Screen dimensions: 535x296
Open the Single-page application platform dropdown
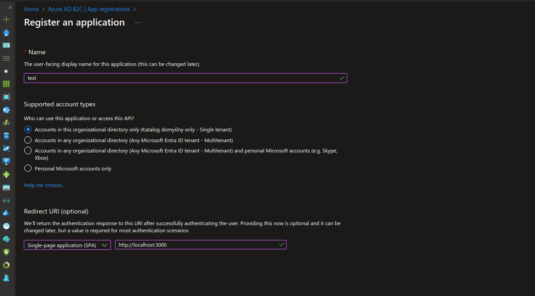67,245
